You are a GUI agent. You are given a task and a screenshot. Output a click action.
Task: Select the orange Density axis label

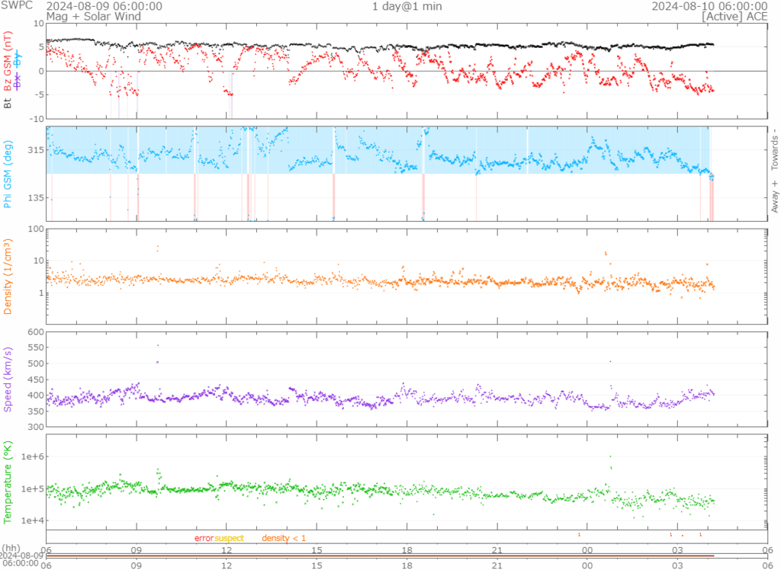point(8,277)
